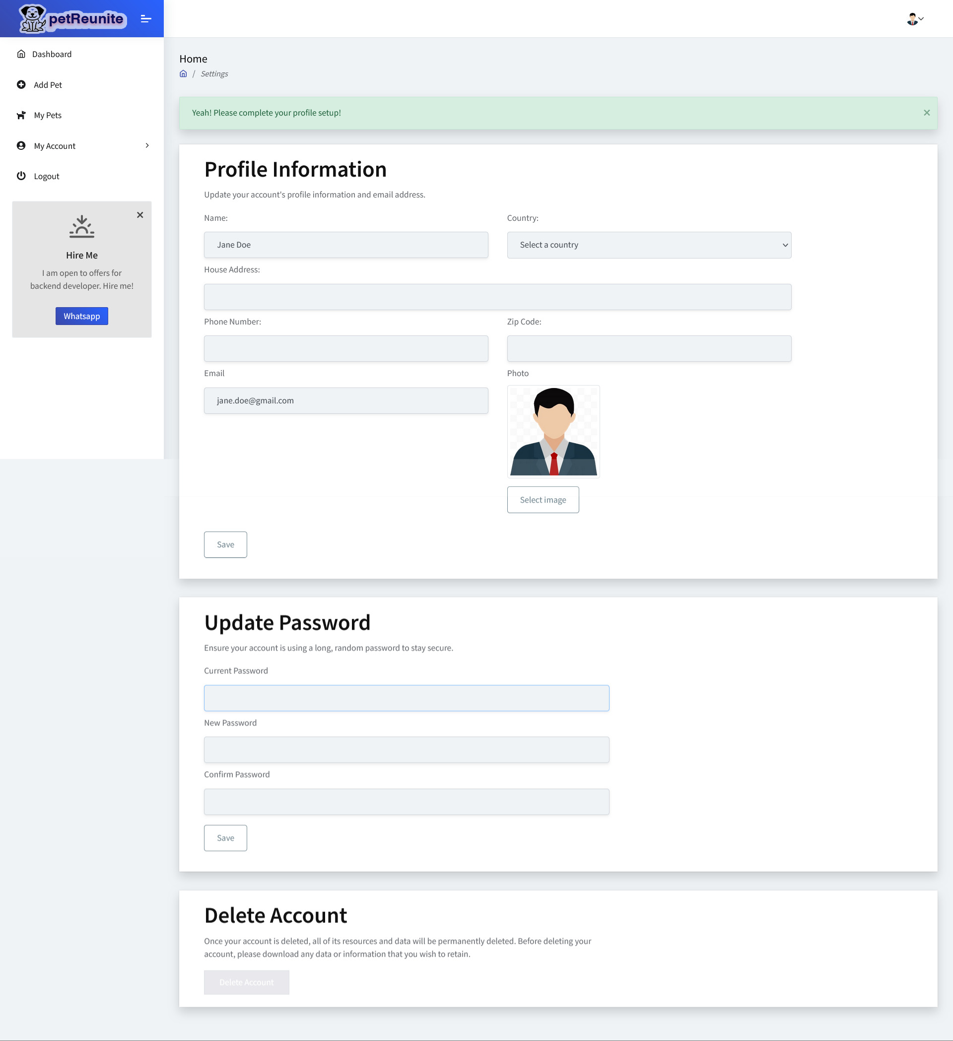Toggle the sidebar hamburger menu icon

coord(146,19)
